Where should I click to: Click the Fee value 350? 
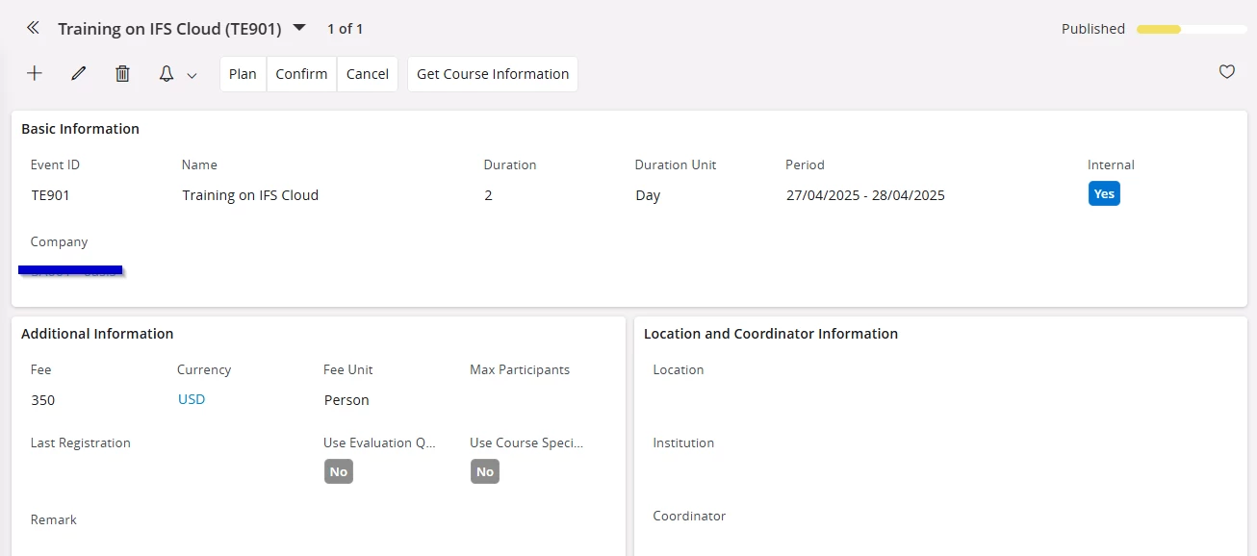43,400
